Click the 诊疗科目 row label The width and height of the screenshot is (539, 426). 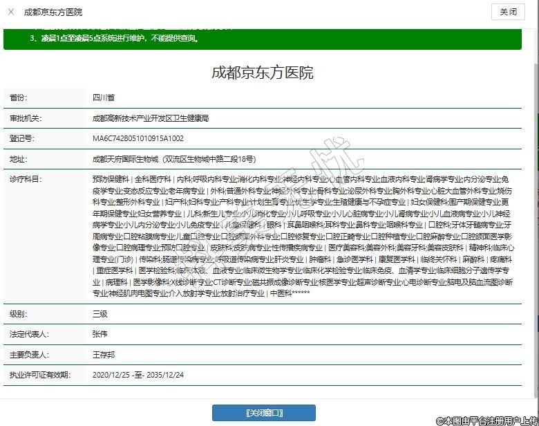coord(26,179)
